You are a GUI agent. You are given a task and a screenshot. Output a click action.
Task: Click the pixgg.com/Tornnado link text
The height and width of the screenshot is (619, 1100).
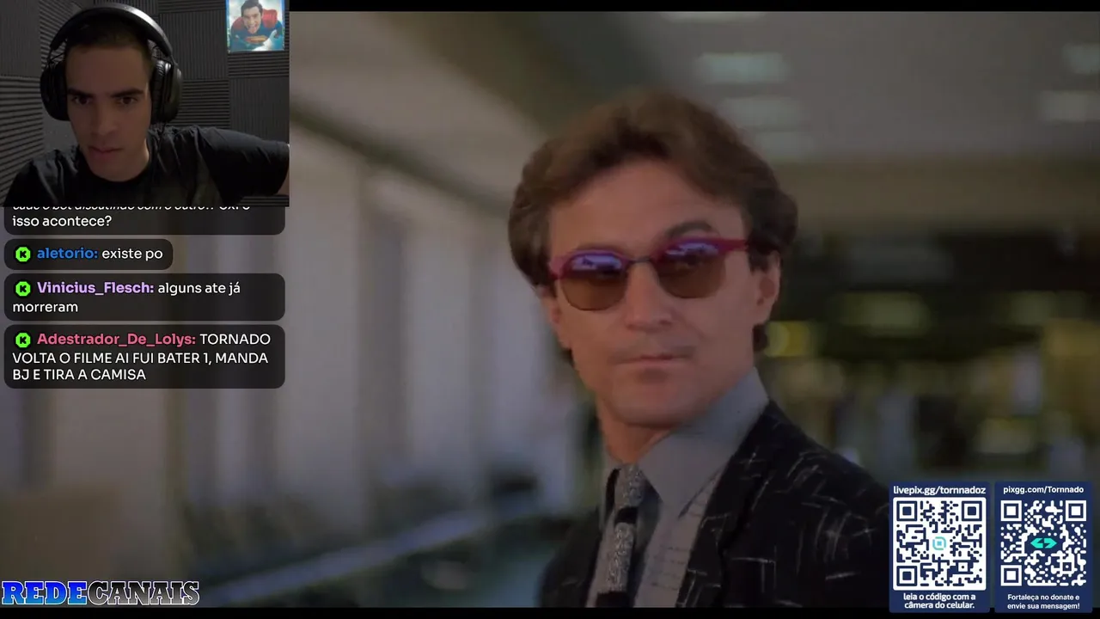point(1043,490)
